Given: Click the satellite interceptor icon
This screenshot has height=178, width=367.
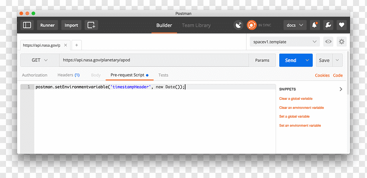Looking at the screenshot, I should click(x=239, y=25).
